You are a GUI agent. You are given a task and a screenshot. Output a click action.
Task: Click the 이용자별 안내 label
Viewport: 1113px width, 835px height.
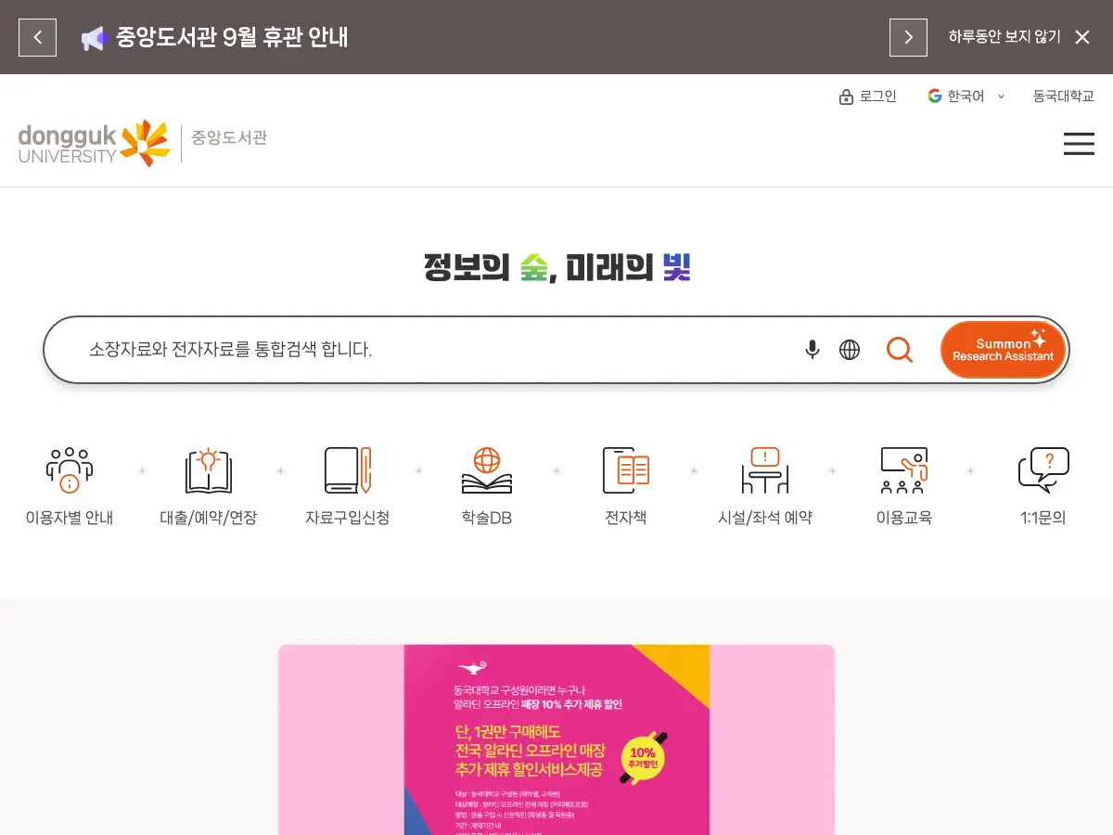(70, 518)
